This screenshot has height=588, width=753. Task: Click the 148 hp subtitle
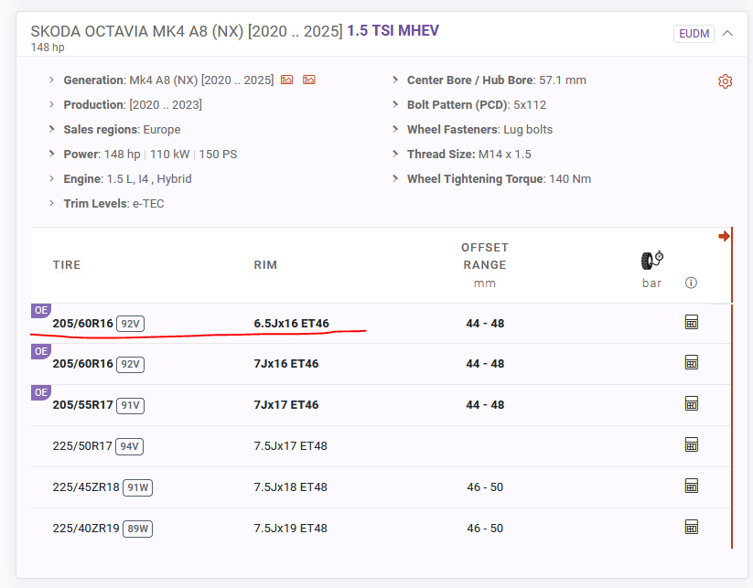(x=48, y=48)
